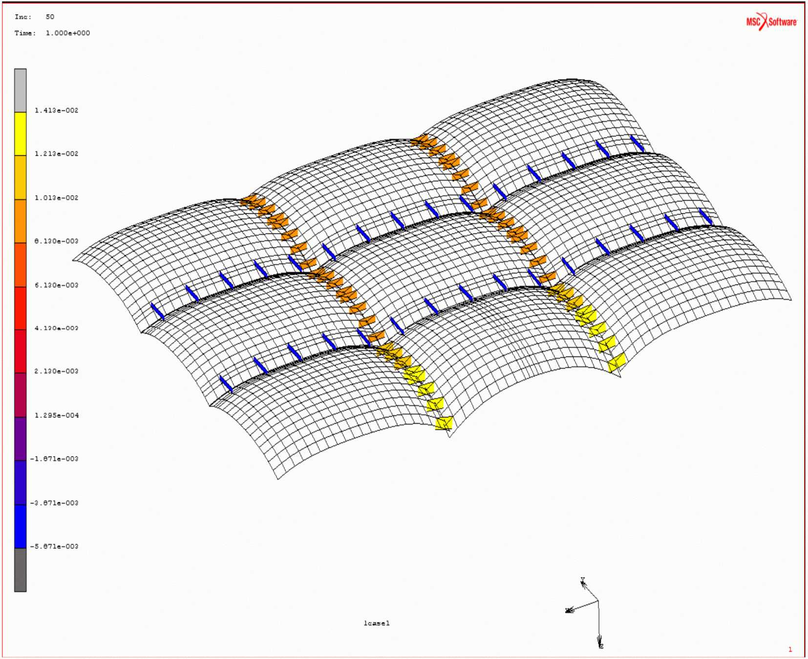The height and width of the screenshot is (659, 808).
Task: Click the Time: 1.000e+000 label
Action: click(52, 33)
